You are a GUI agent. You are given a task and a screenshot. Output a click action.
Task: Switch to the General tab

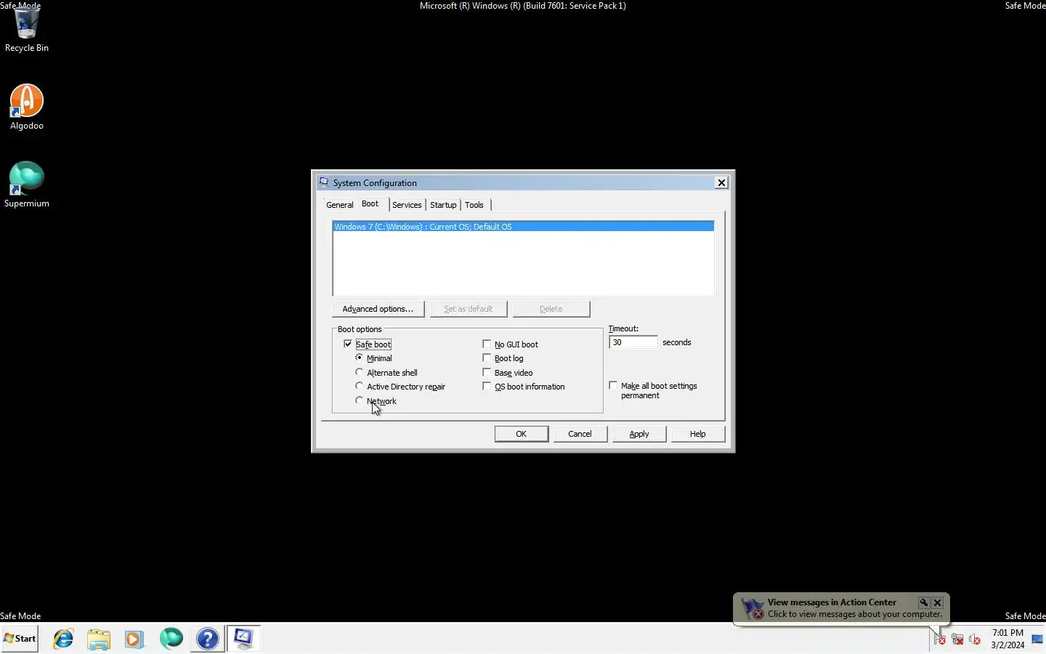(x=339, y=205)
